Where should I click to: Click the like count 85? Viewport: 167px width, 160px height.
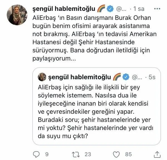point(128,154)
